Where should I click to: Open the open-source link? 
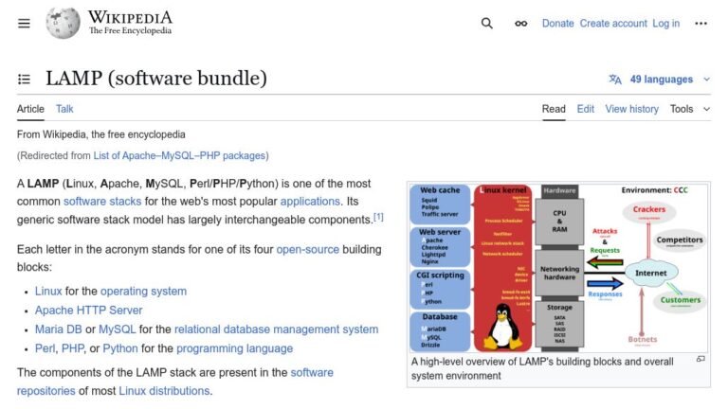point(307,250)
